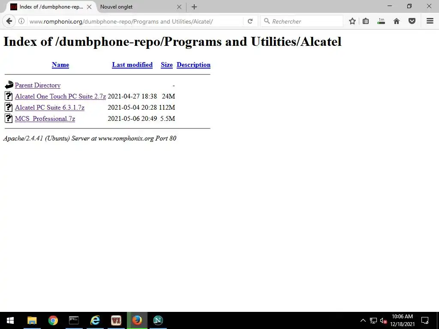Select the 112M file size
This screenshot has height=329, width=439.
coord(167,108)
